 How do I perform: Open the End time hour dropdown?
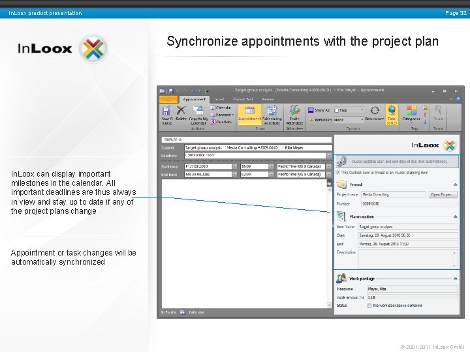(x=271, y=174)
